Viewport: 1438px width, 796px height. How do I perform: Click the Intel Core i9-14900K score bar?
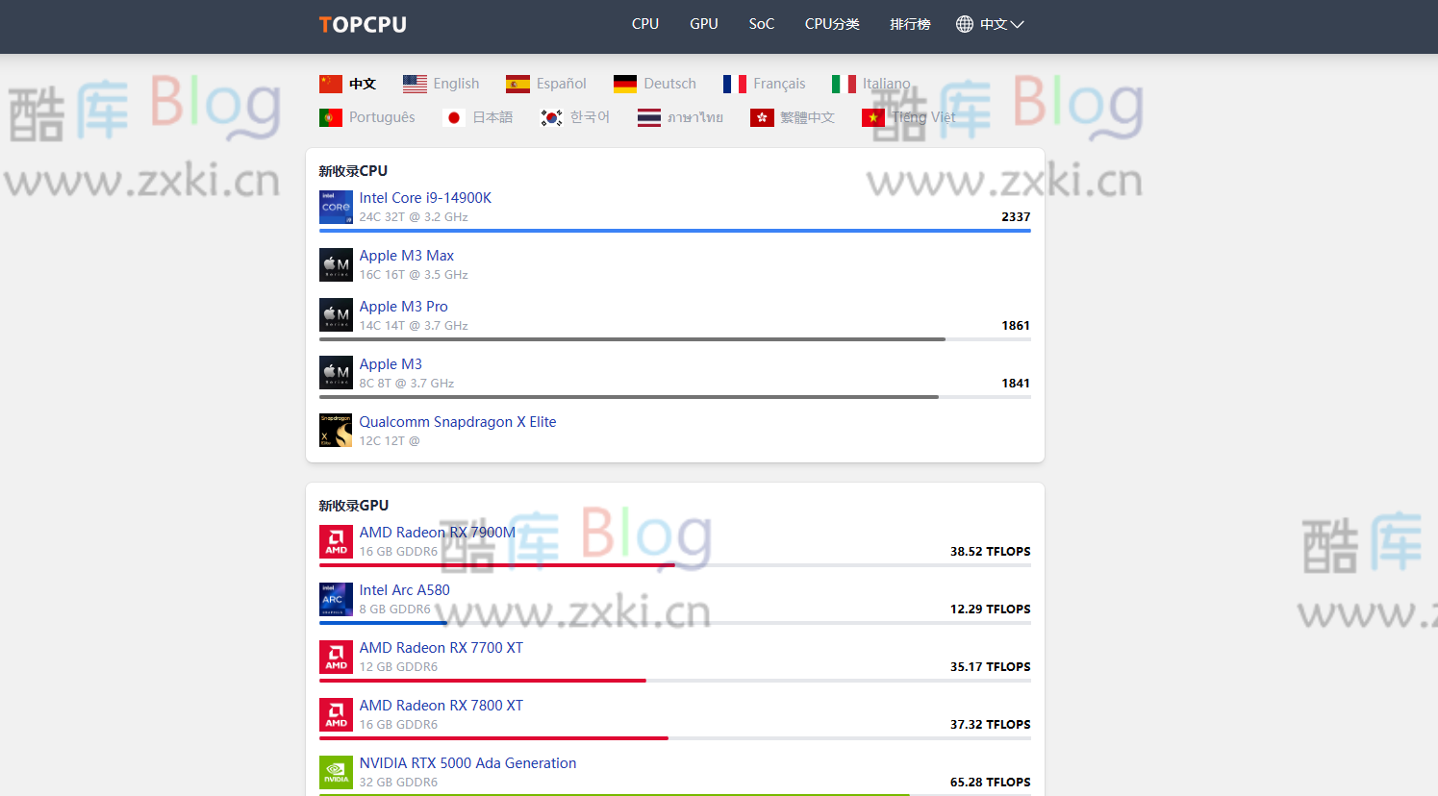coord(674,231)
